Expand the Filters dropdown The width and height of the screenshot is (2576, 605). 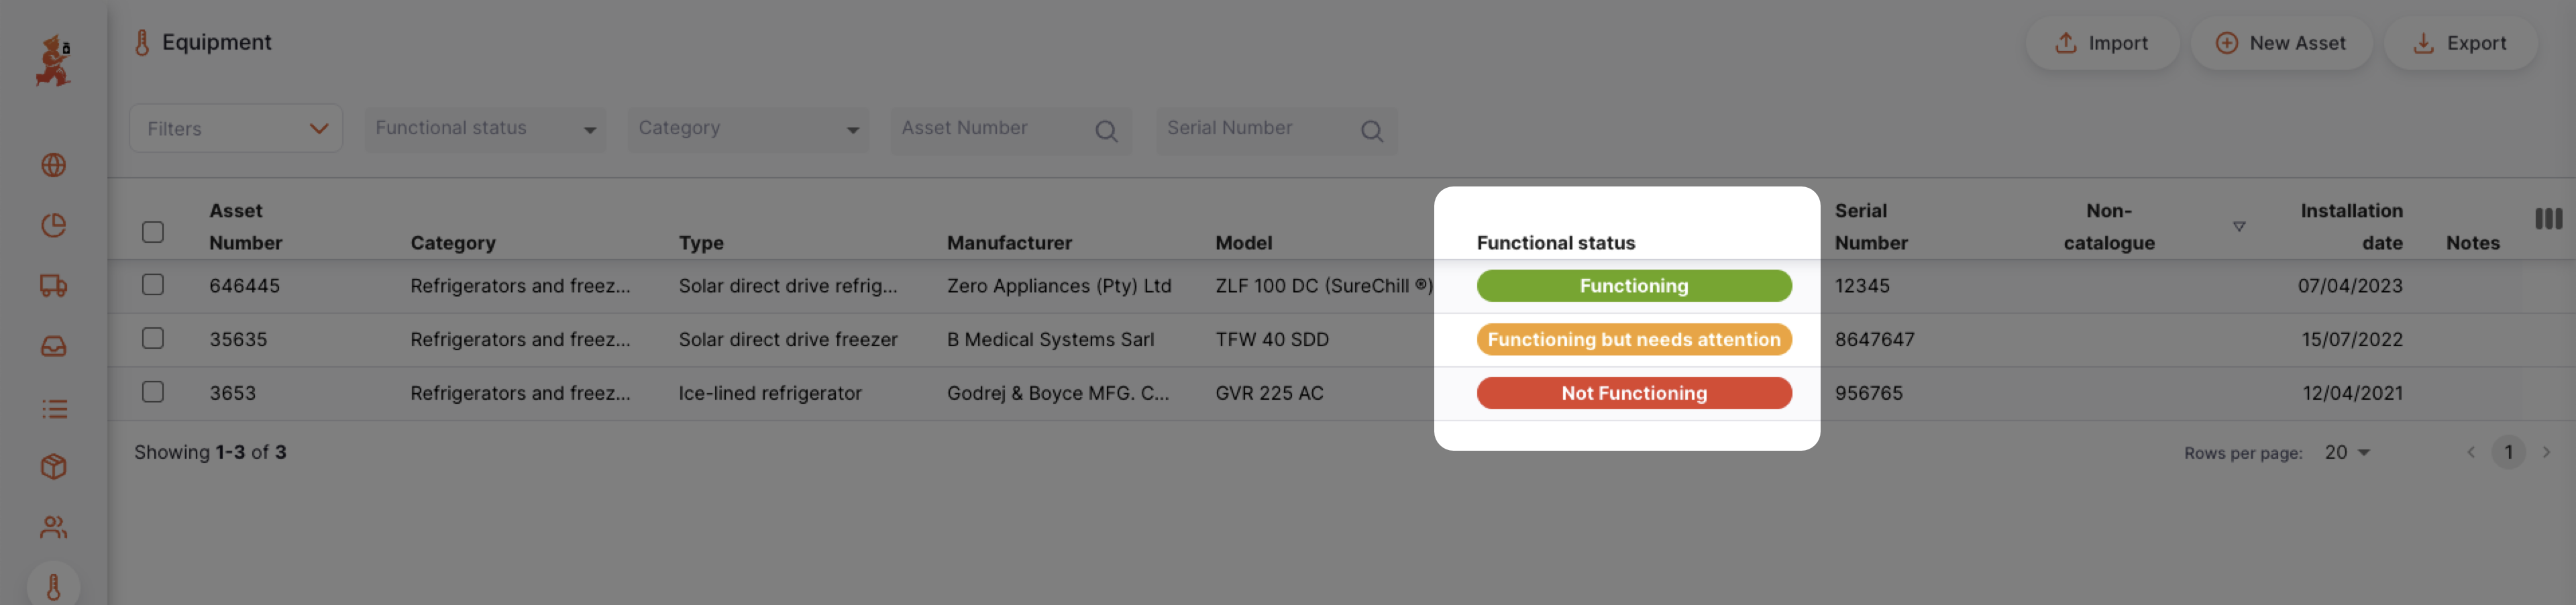point(236,129)
